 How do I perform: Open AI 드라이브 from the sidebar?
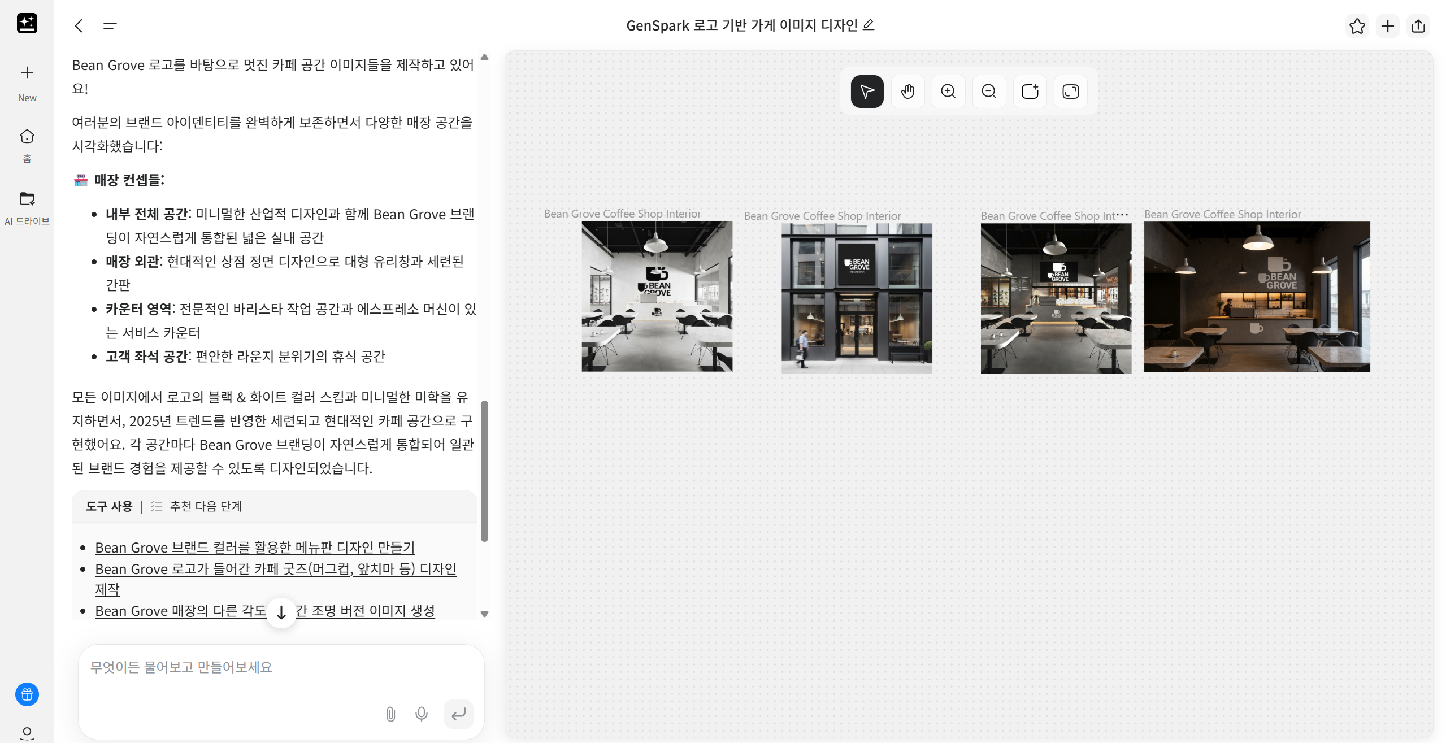pyautogui.click(x=27, y=206)
